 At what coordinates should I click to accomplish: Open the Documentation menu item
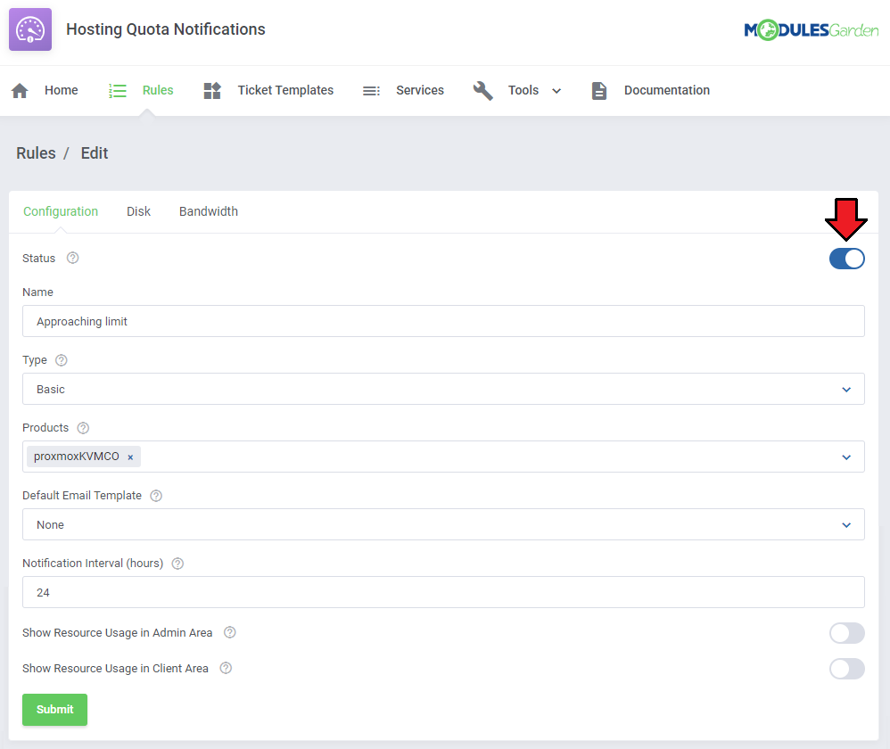pyautogui.click(x=667, y=90)
